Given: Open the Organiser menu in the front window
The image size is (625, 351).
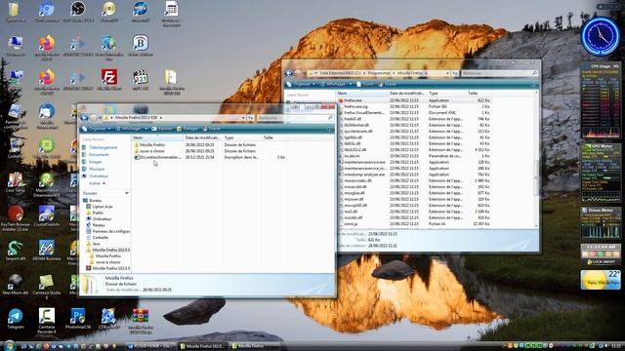Looking at the screenshot, I should pyautogui.click(x=96, y=129).
